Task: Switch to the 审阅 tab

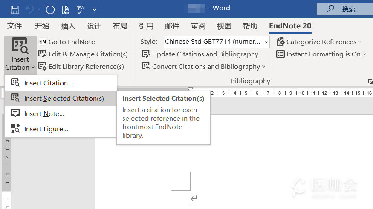Action: pos(198,26)
